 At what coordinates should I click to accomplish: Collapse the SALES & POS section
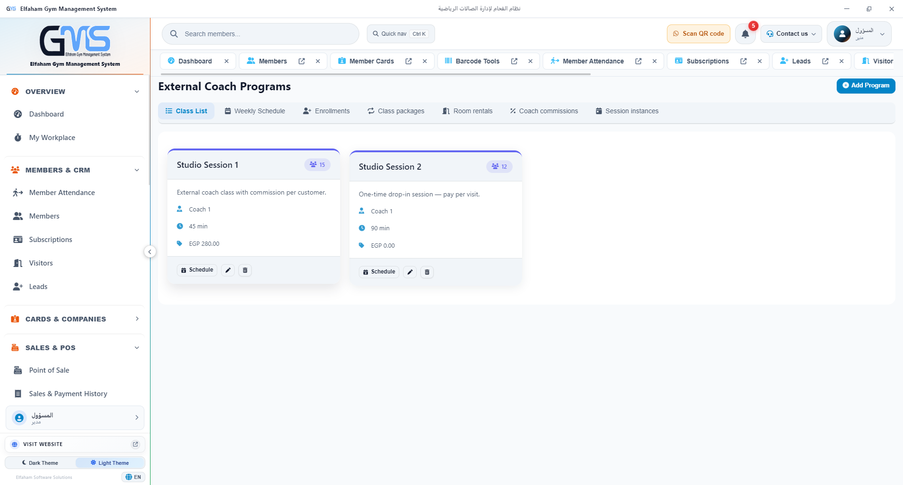[x=75, y=348]
